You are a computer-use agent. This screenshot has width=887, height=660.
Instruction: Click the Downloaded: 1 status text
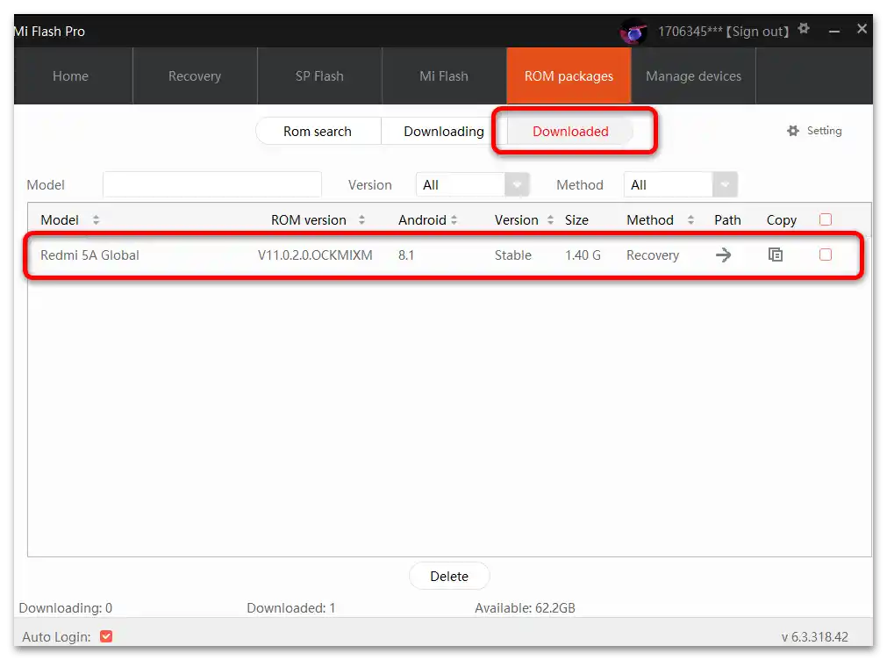290,608
